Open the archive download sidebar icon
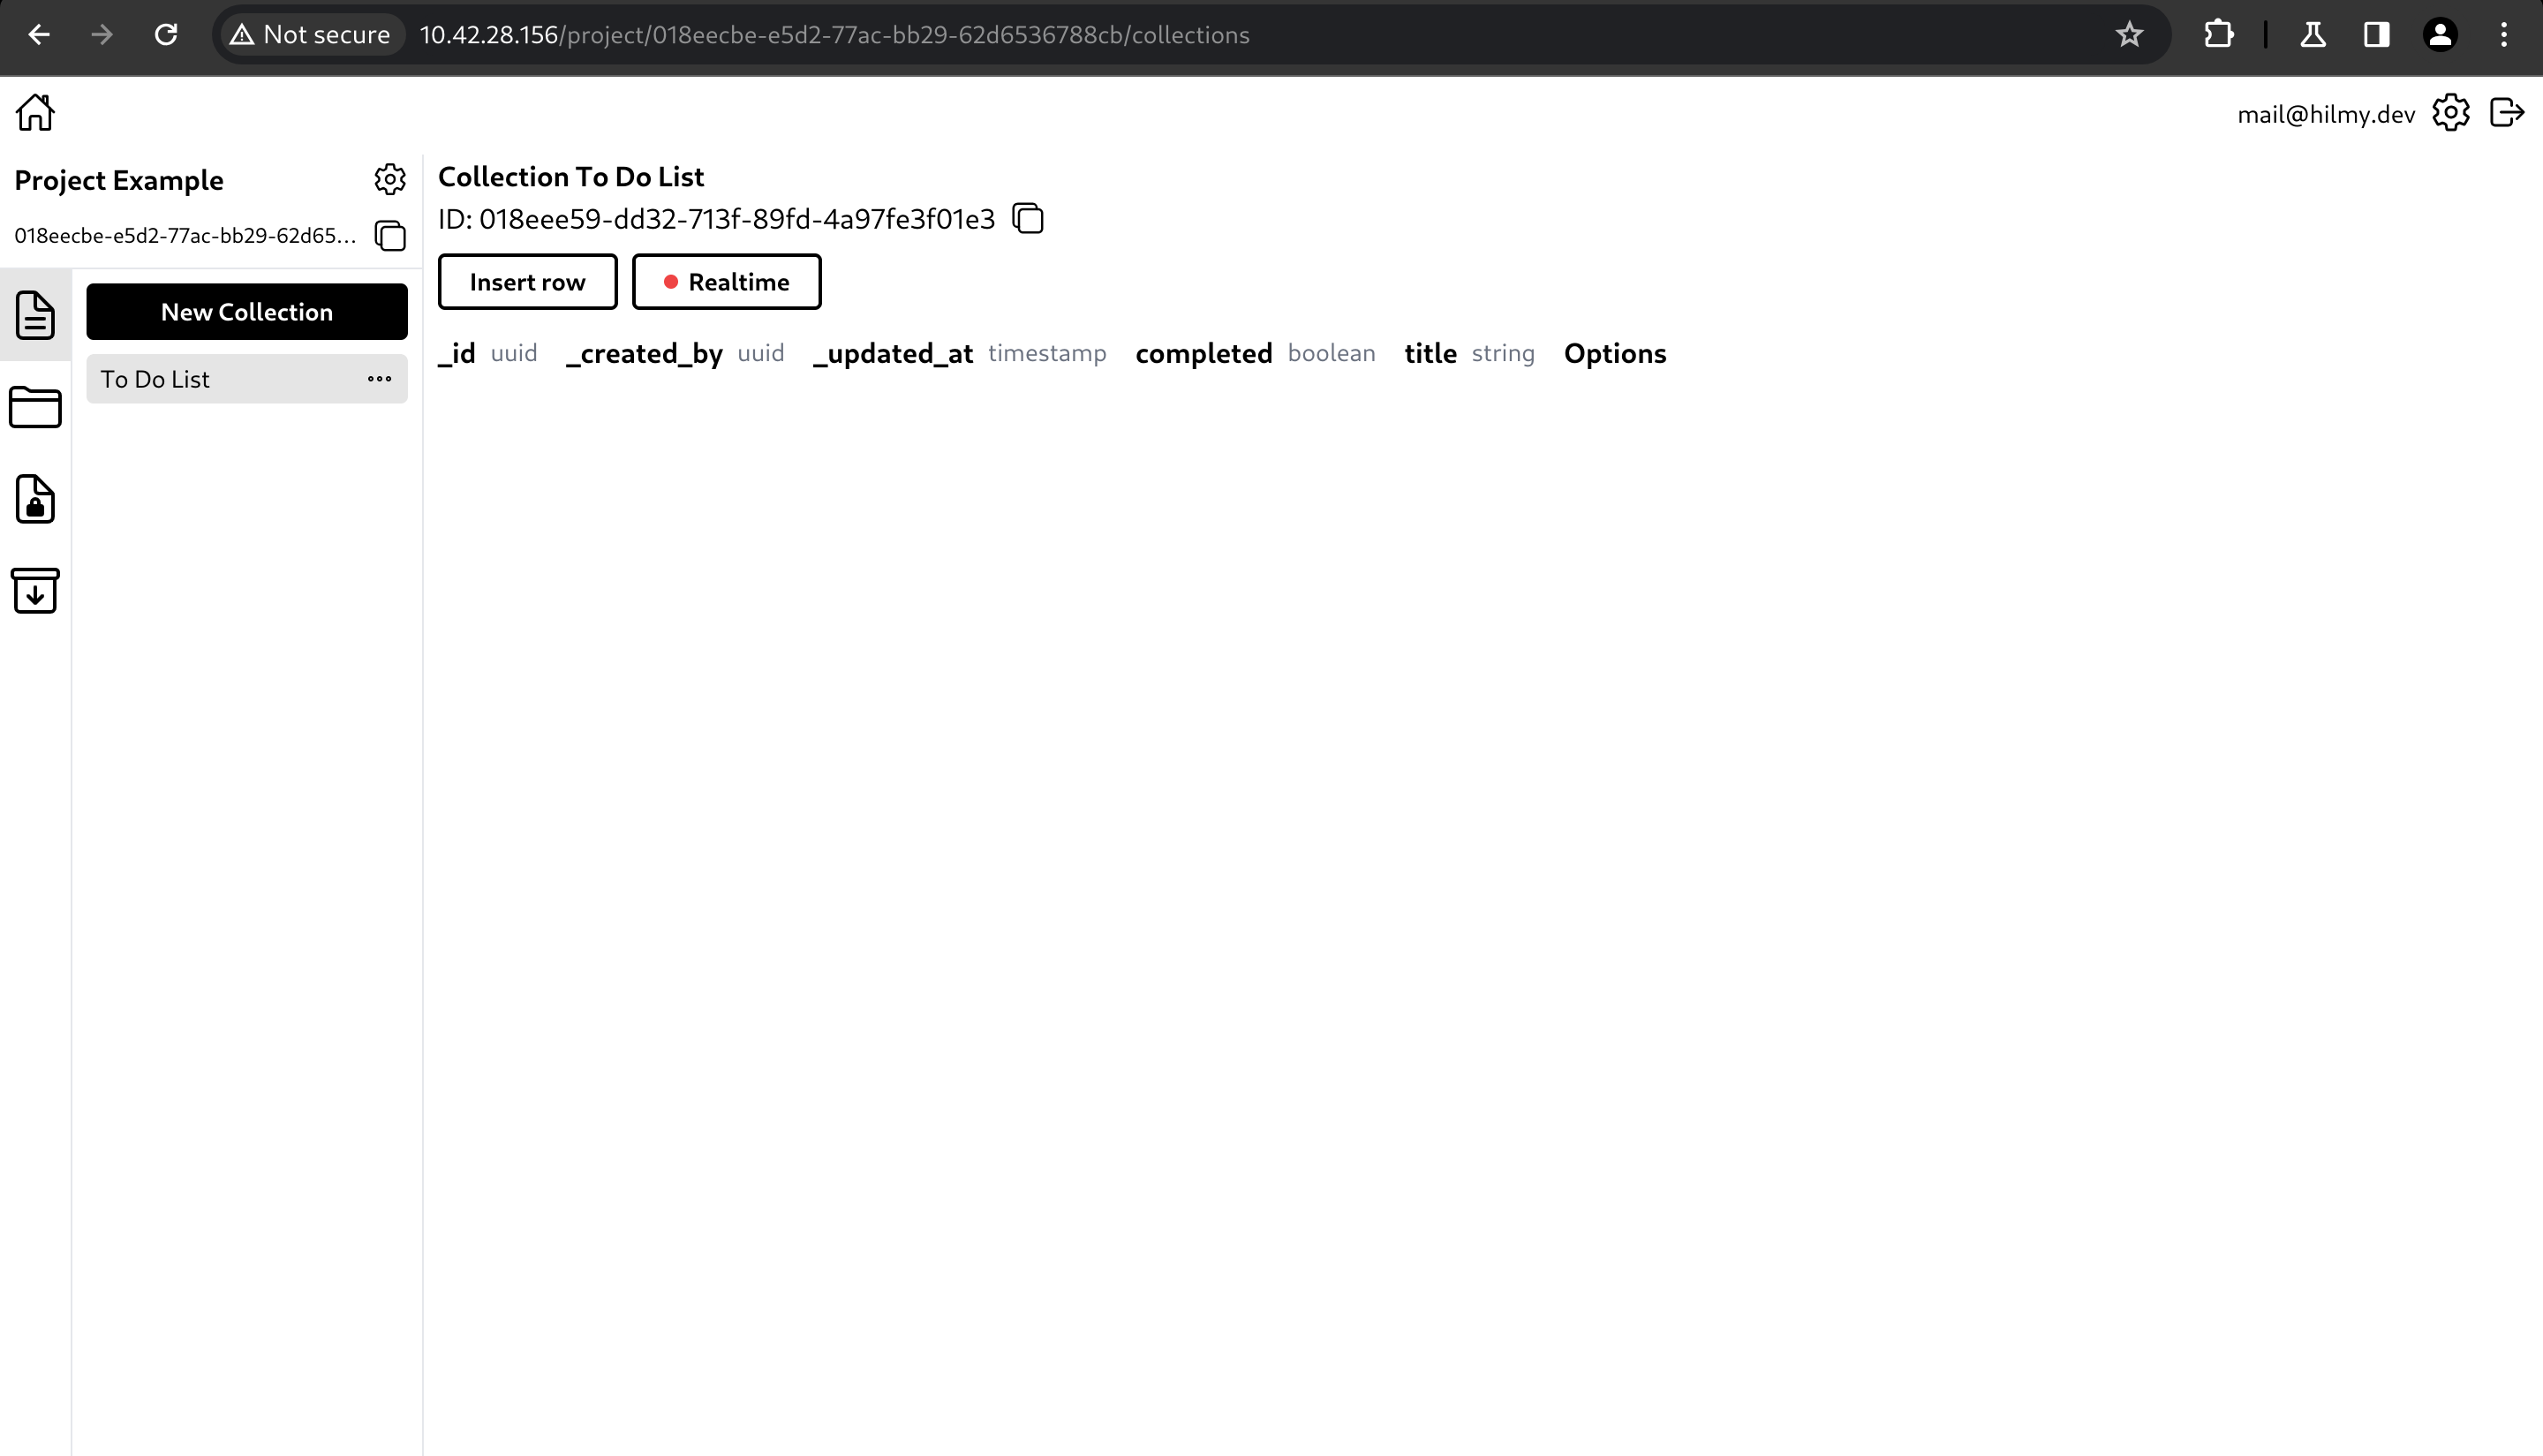 [35, 590]
